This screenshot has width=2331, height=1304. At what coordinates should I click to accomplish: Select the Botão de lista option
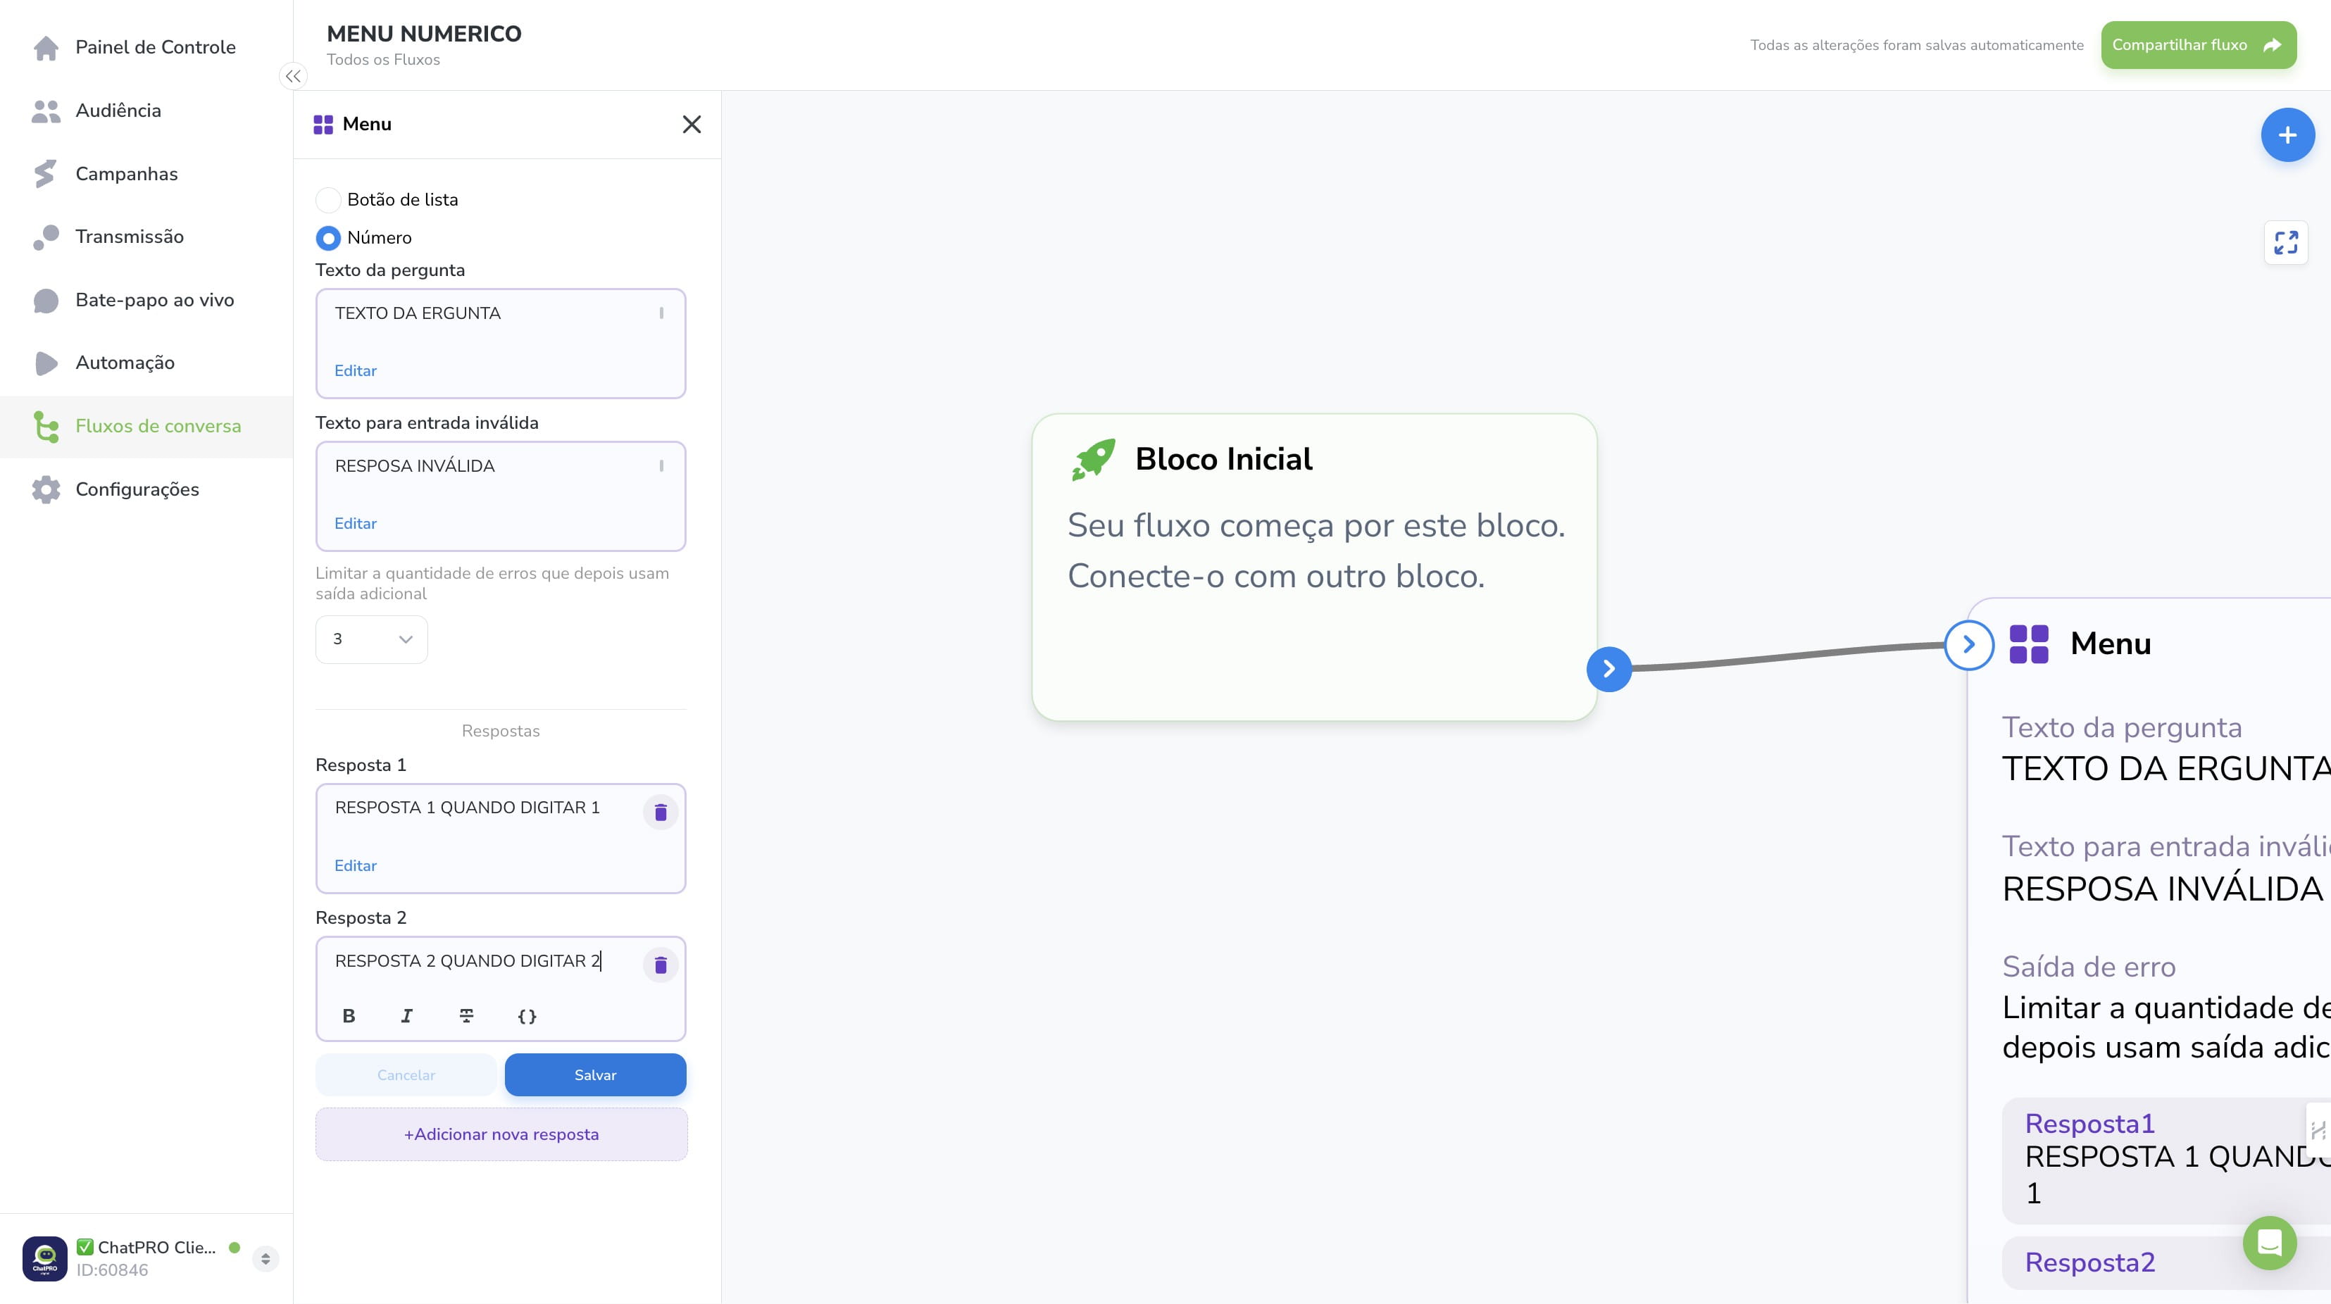click(x=327, y=200)
